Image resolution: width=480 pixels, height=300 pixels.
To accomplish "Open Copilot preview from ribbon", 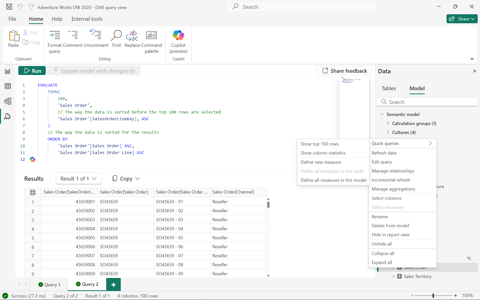I will tap(178, 36).
